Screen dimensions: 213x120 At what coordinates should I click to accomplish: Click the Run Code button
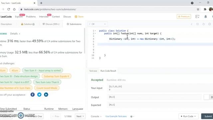(x=188, y=116)
